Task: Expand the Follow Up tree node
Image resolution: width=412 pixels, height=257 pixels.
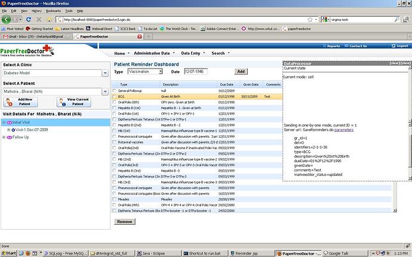Action: [x=4, y=137]
